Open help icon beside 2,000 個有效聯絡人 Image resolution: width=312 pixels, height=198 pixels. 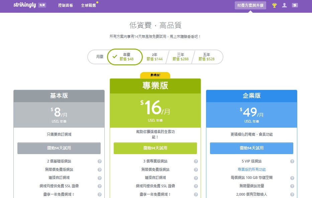(292, 195)
